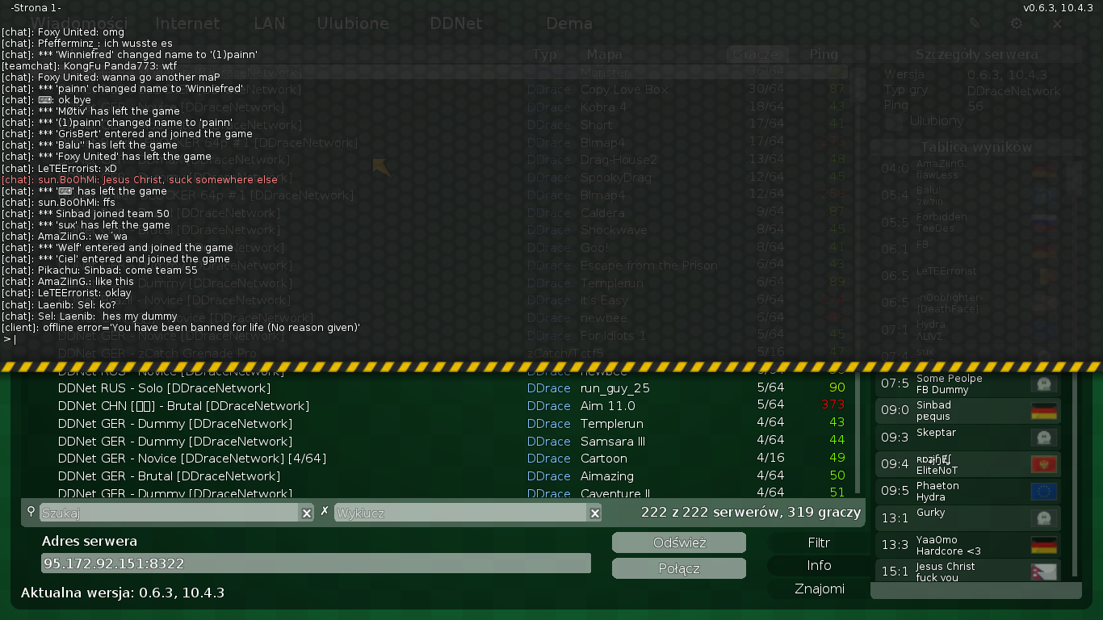
Task: Open the Info tab
Action: coord(819,566)
